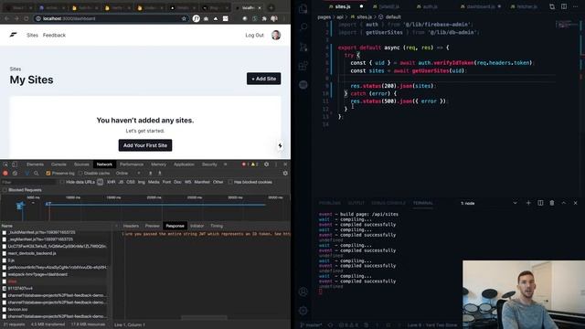Switch to dashboard.js editor tab
The width and height of the screenshot is (585, 329).
481,6
